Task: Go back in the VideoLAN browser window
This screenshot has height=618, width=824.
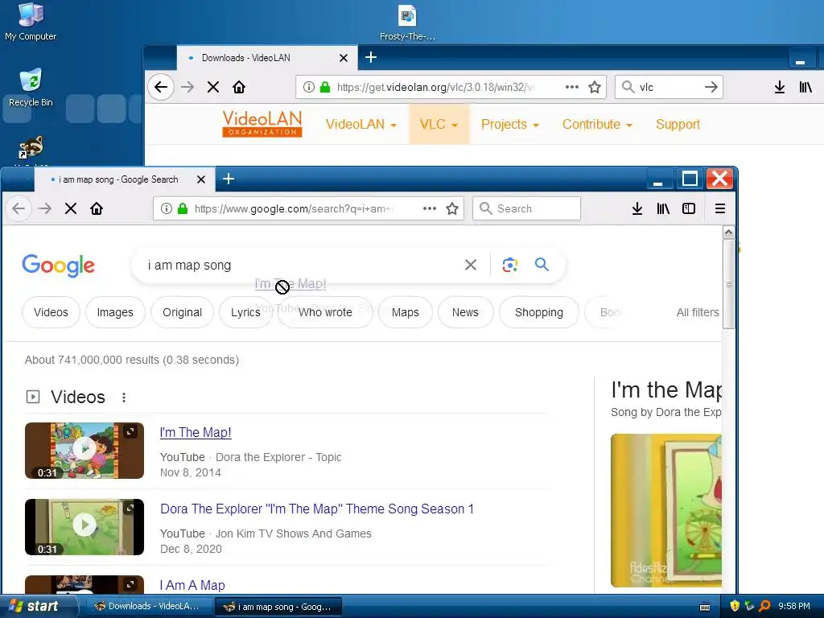Action: click(x=161, y=87)
